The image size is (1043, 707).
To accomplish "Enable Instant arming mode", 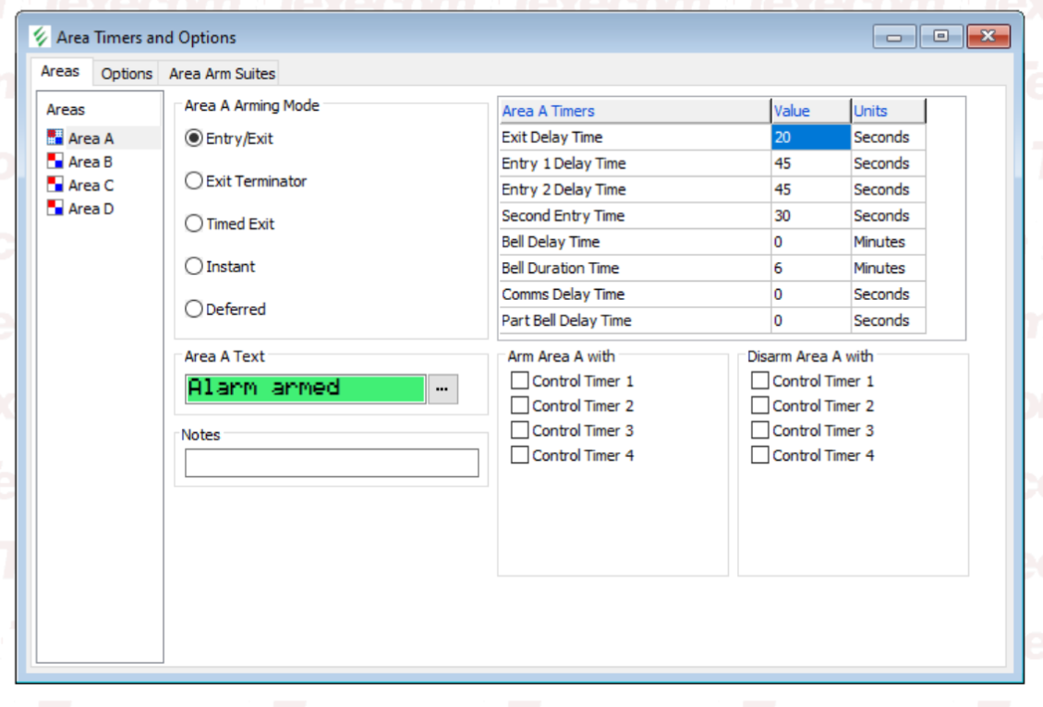I will coord(194,266).
